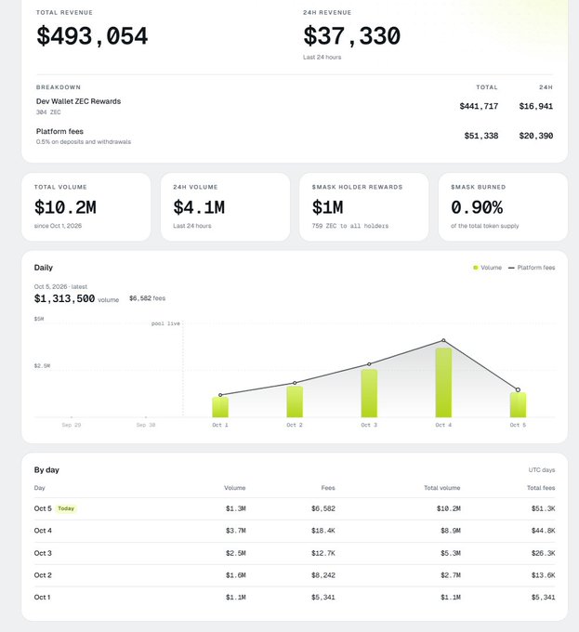
Task: Click the '304 ZEC' sub-label
Action: click(x=48, y=112)
